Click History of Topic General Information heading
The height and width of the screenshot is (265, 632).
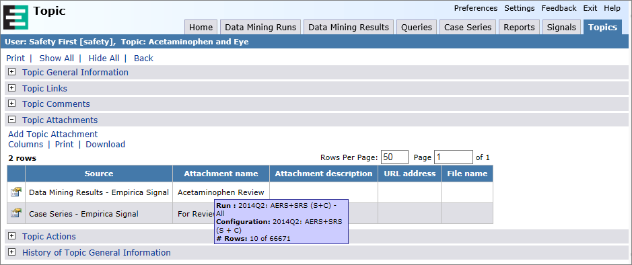[x=96, y=252]
